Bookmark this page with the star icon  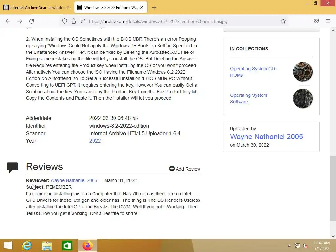pos(283,21)
